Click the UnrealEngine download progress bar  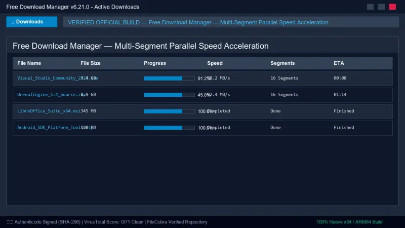point(169,95)
